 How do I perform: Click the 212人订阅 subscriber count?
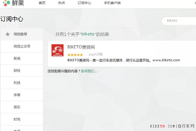95,55
